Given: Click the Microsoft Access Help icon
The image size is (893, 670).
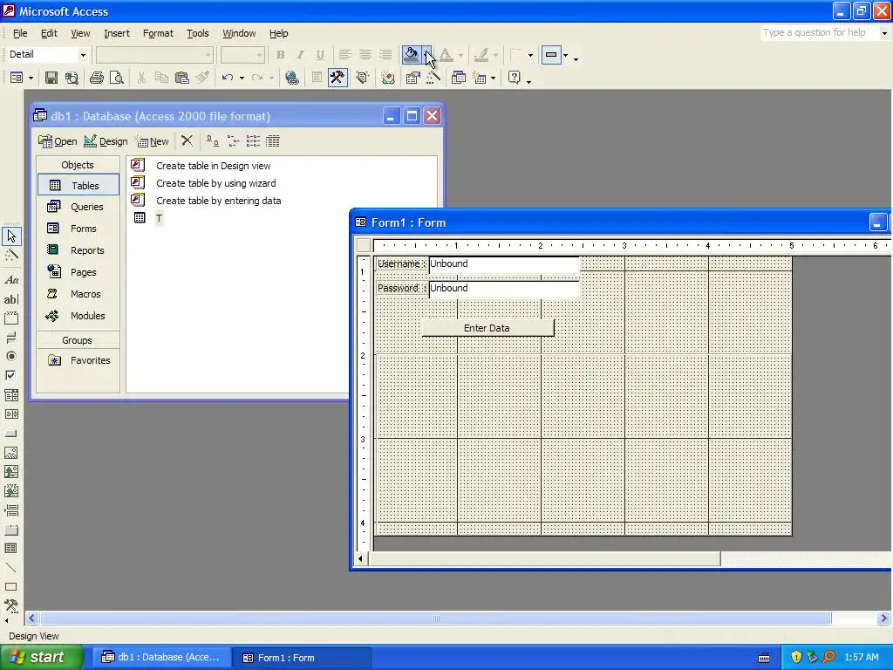Looking at the screenshot, I should click(x=515, y=78).
